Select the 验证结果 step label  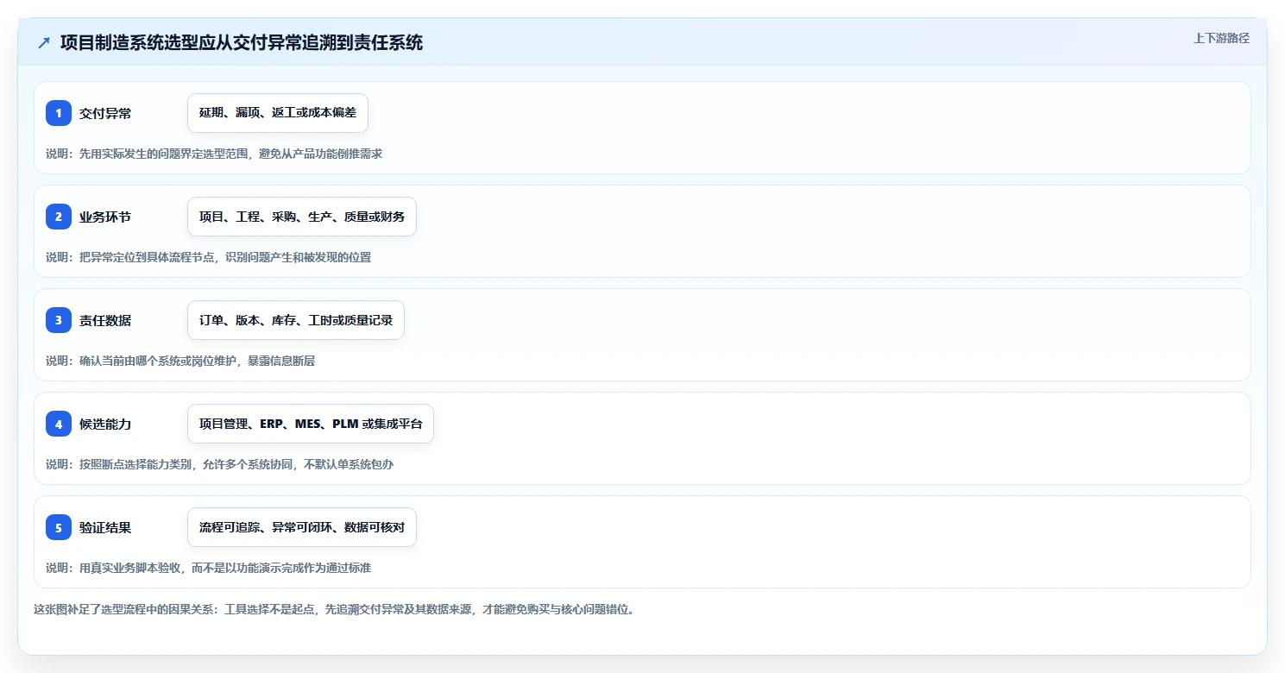[105, 527]
